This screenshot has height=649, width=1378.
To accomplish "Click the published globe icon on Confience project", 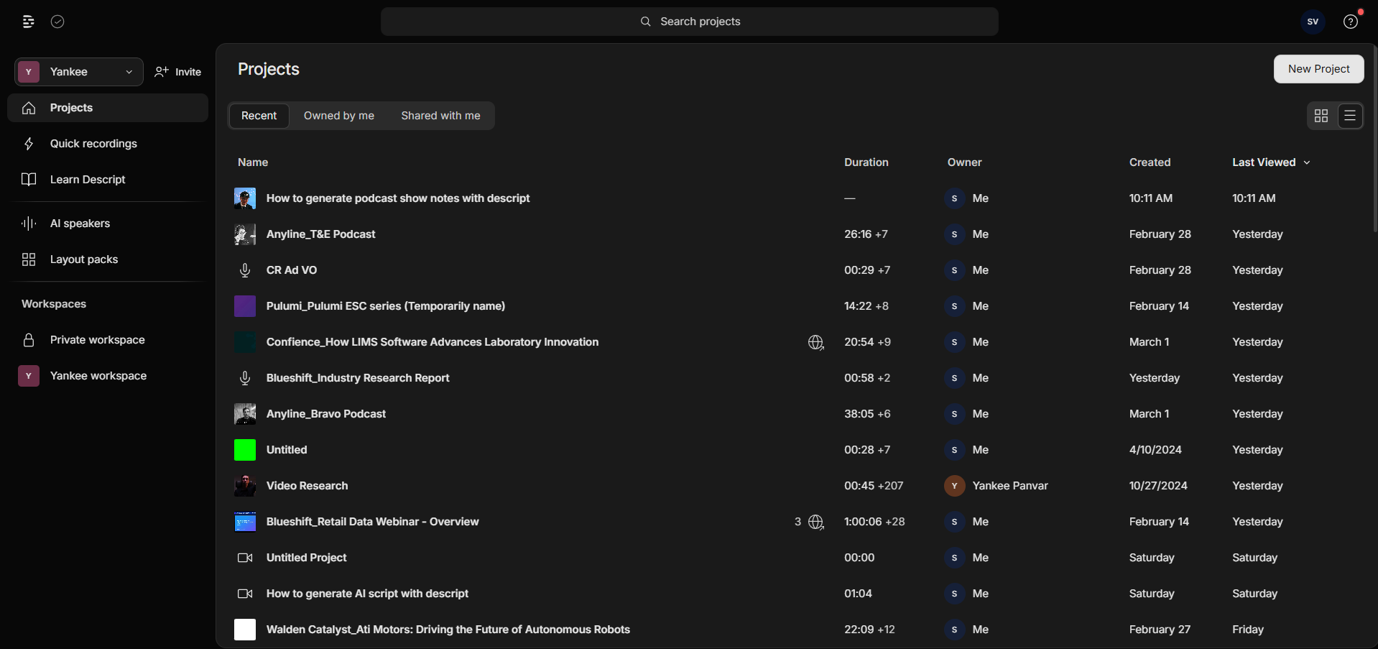I will coord(815,343).
